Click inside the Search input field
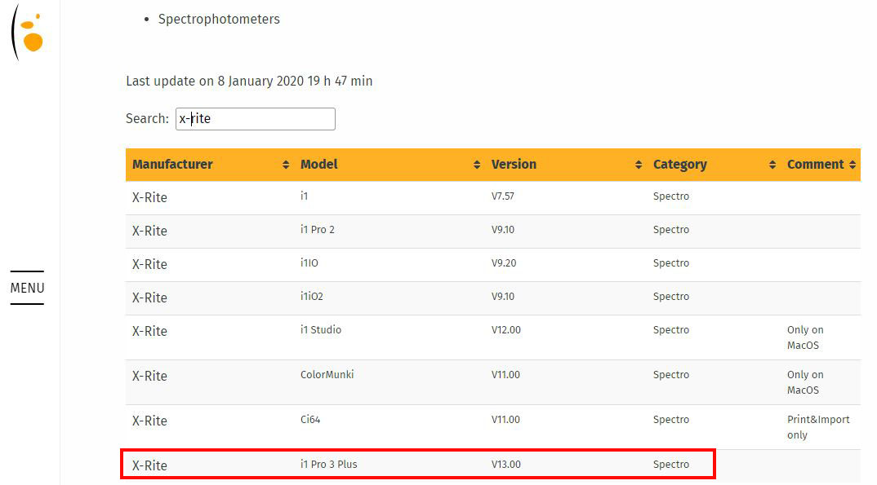 [255, 119]
